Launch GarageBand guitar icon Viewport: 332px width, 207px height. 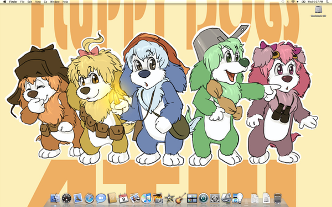click(180, 198)
